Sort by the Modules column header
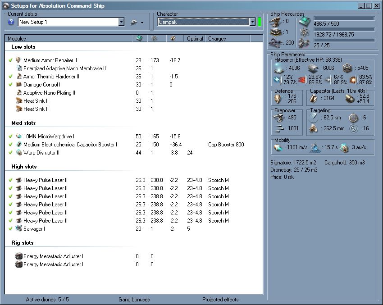Screen dimensions: 383x305 pos(68,38)
